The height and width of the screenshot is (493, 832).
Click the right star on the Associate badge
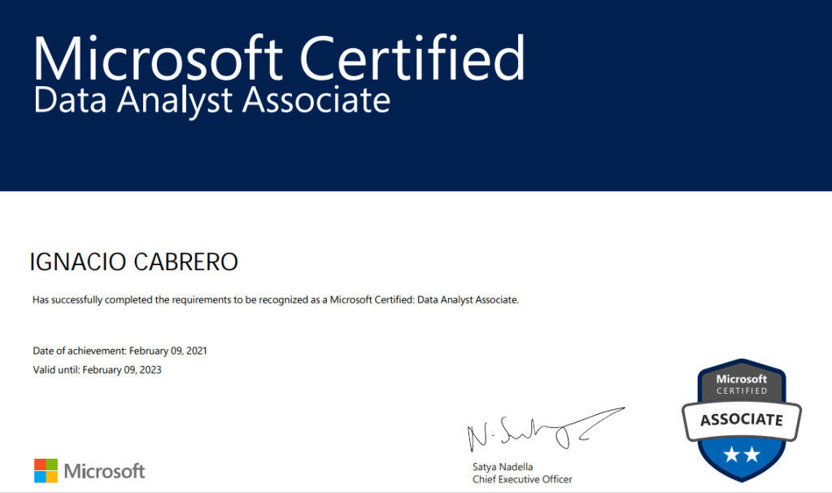(752, 456)
